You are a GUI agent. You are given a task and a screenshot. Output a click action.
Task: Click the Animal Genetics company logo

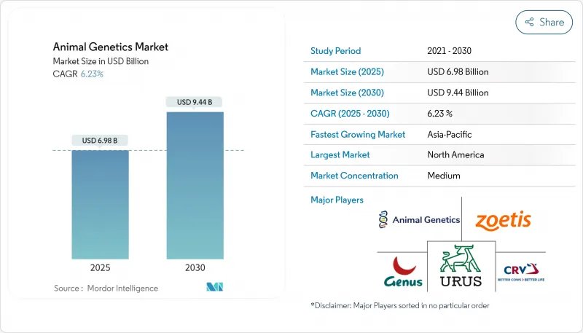tap(419, 219)
